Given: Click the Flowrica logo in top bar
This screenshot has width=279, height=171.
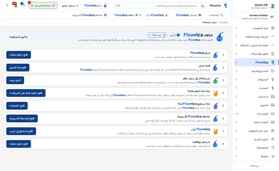Looking at the screenshot, I should click(226, 6).
